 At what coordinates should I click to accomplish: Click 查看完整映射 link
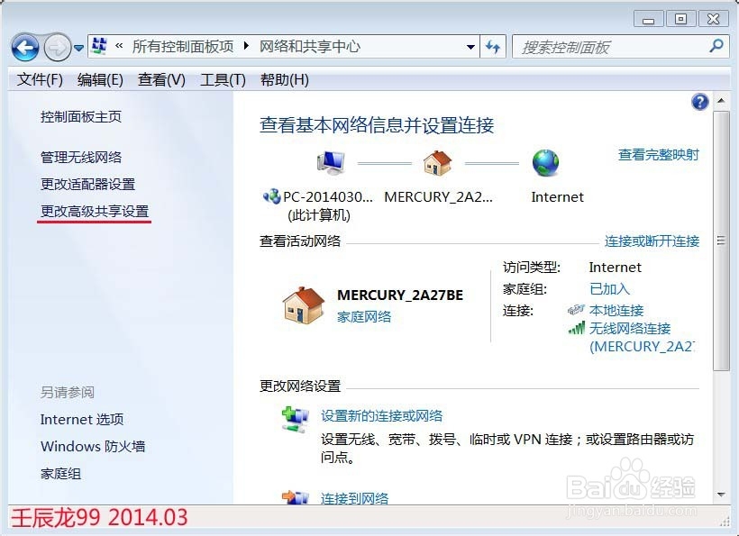click(659, 154)
